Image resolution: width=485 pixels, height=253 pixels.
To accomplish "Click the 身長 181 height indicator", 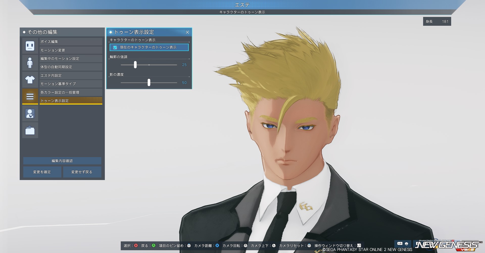I will coord(437,21).
